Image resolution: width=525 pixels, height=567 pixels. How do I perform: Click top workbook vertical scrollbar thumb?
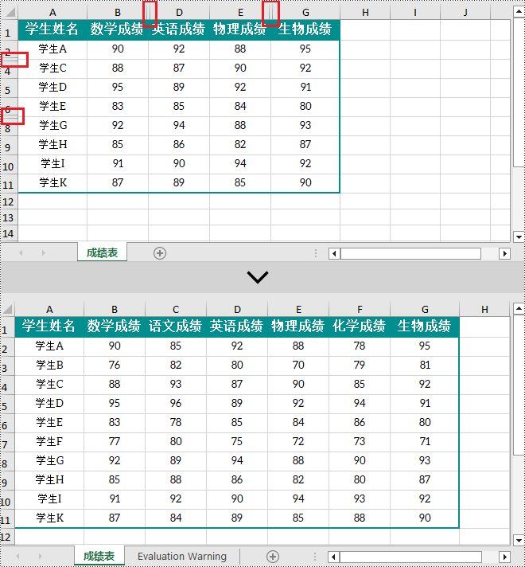519,92
